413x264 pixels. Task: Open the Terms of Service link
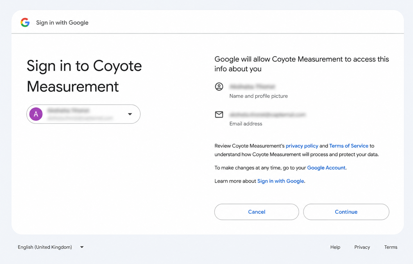pos(349,146)
